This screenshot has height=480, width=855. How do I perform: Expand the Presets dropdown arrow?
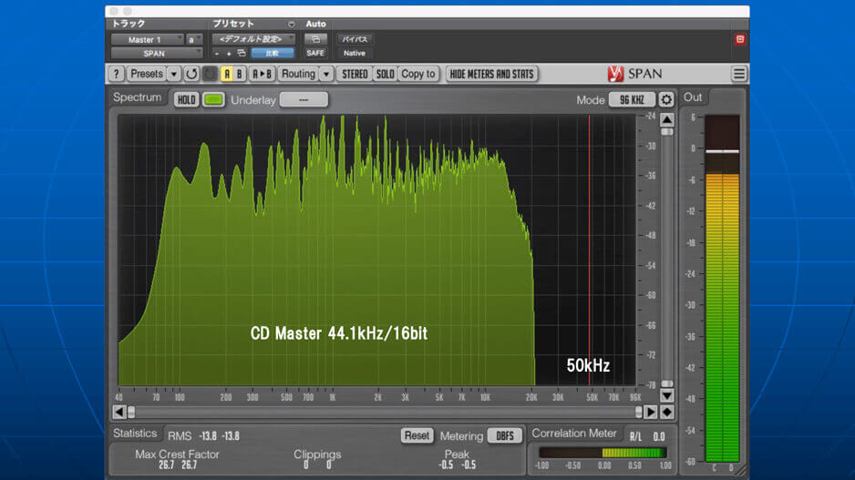pyautogui.click(x=173, y=74)
